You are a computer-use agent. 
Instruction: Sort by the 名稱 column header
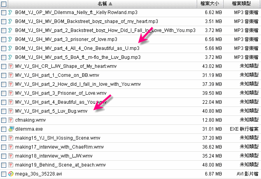click(x=102, y=4)
